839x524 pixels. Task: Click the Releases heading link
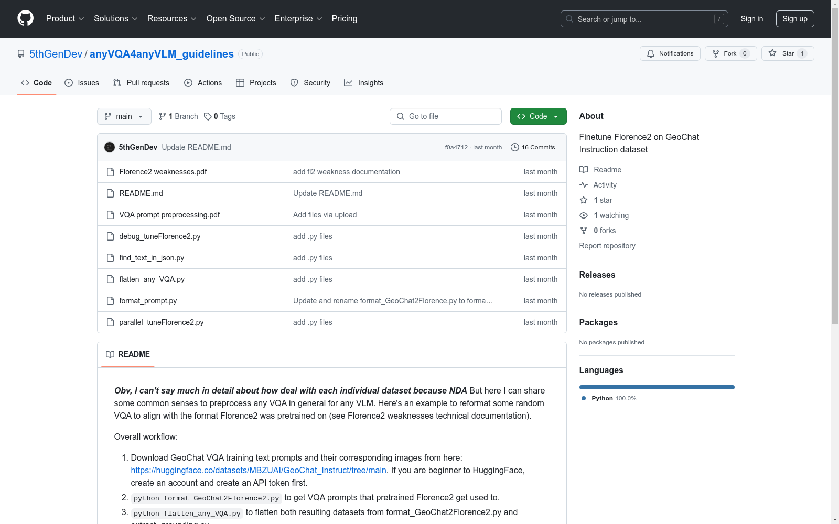pyautogui.click(x=597, y=275)
